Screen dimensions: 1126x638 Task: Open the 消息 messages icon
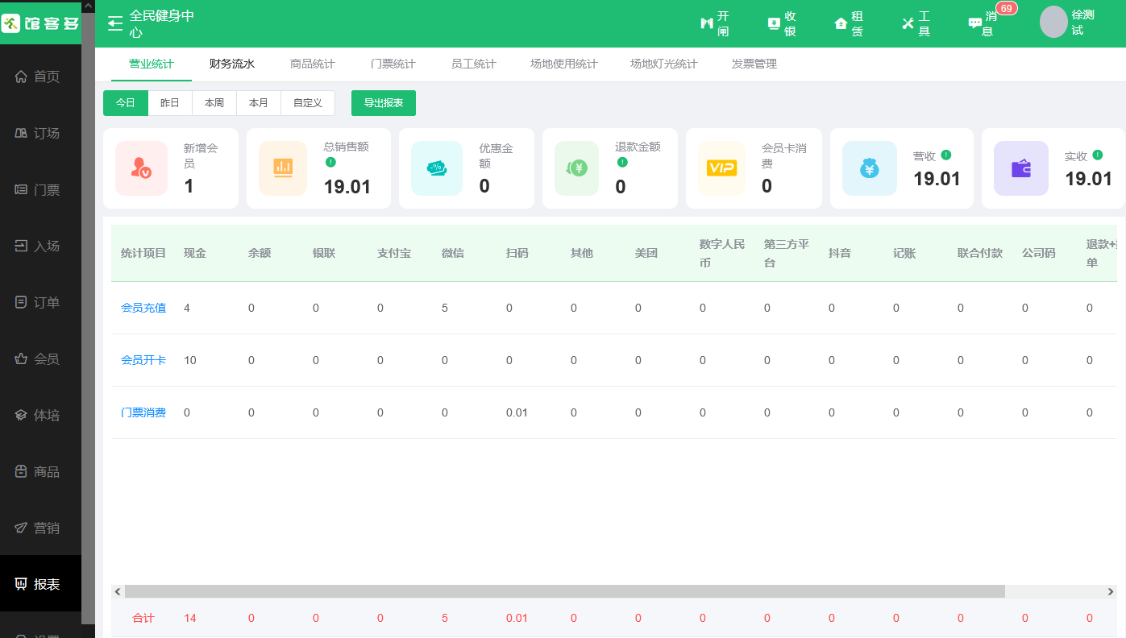coord(975,23)
